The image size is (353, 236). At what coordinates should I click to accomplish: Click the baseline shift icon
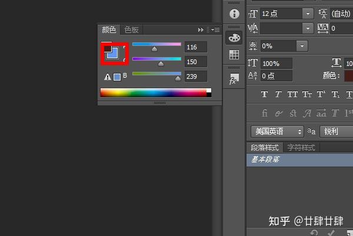[252, 76]
